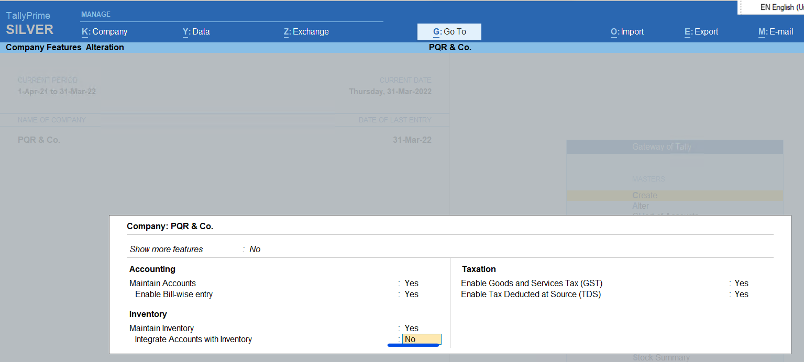Image resolution: width=804 pixels, height=362 pixels.
Task: Toggle the Enable Tax Deducted at Source value
Action: click(742, 295)
